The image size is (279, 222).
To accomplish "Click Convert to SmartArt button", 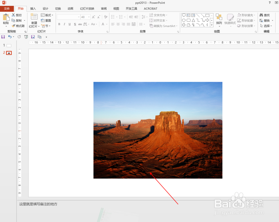I will pos(163,26).
